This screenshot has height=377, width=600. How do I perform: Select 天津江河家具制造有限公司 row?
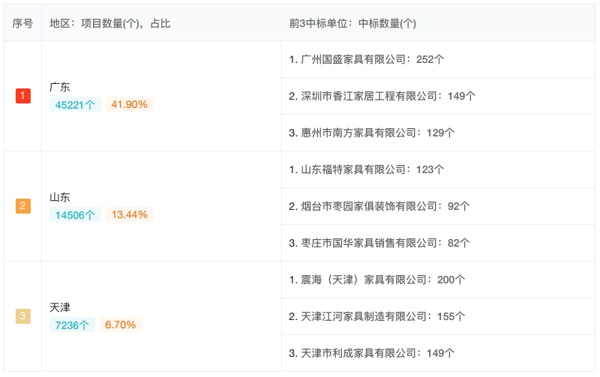pos(438,316)
